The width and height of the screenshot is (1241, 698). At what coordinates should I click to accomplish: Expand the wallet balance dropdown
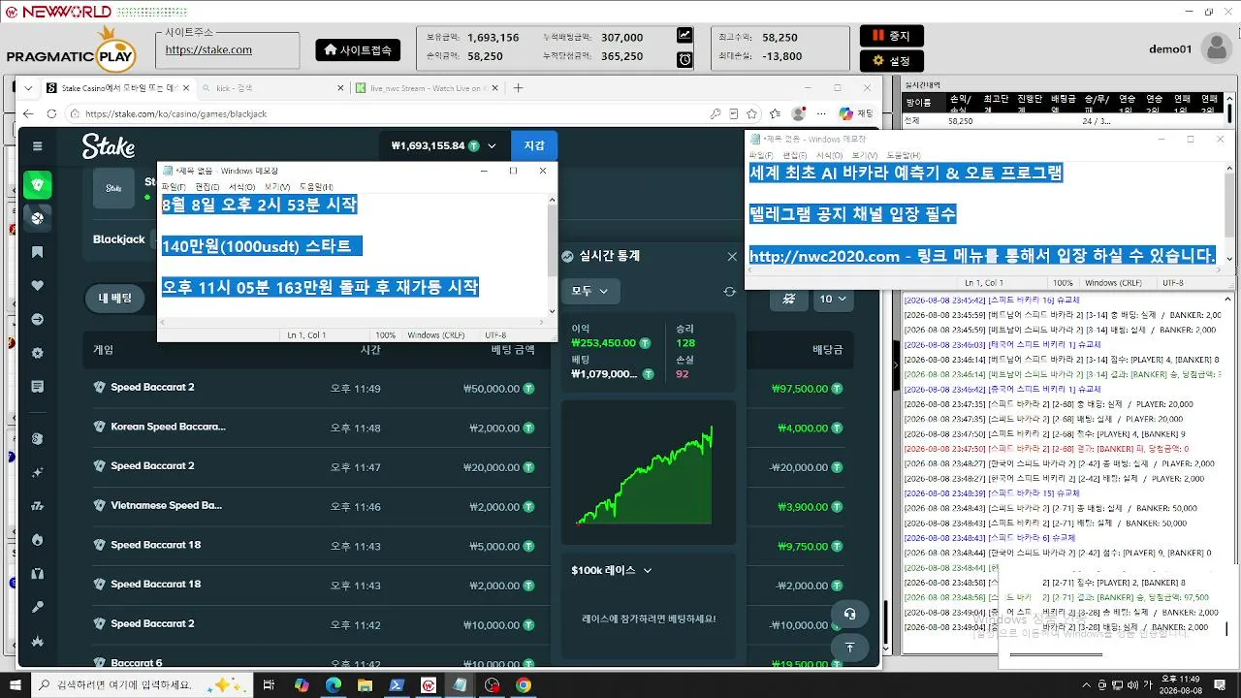tap(492, 146)
